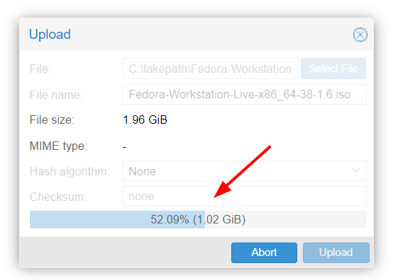
Task: Expand the Hash algorithm chevron arrow
Action: [356, 171]
